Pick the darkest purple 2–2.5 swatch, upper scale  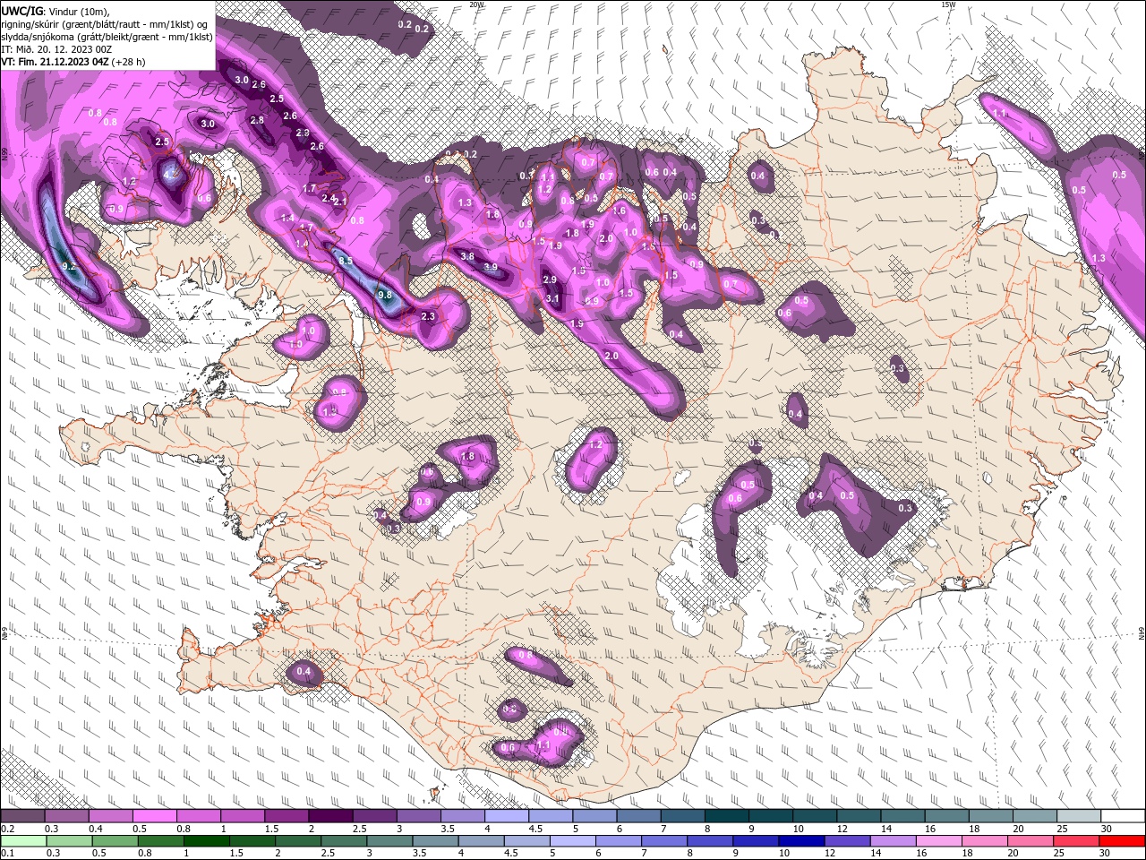330,816
